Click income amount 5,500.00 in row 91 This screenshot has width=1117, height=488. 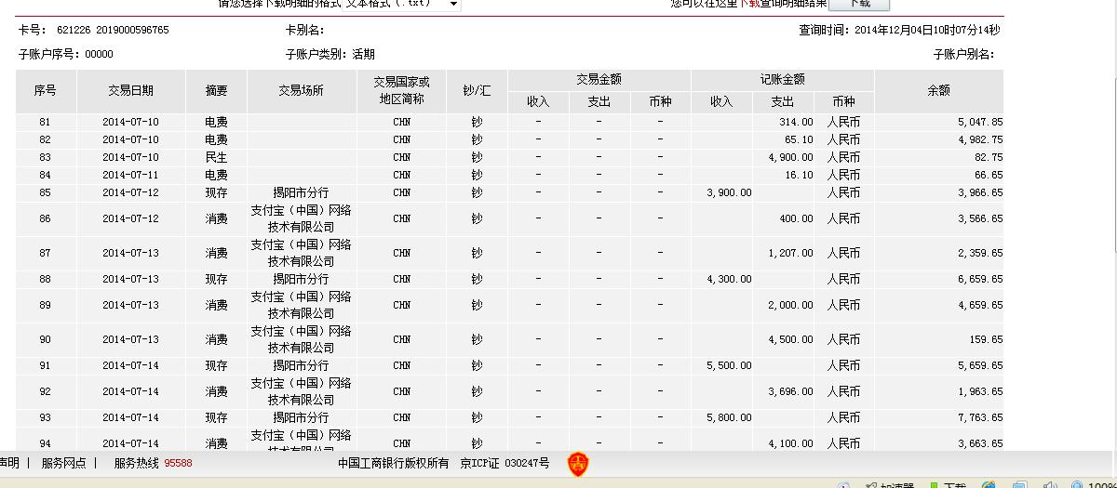729,365
